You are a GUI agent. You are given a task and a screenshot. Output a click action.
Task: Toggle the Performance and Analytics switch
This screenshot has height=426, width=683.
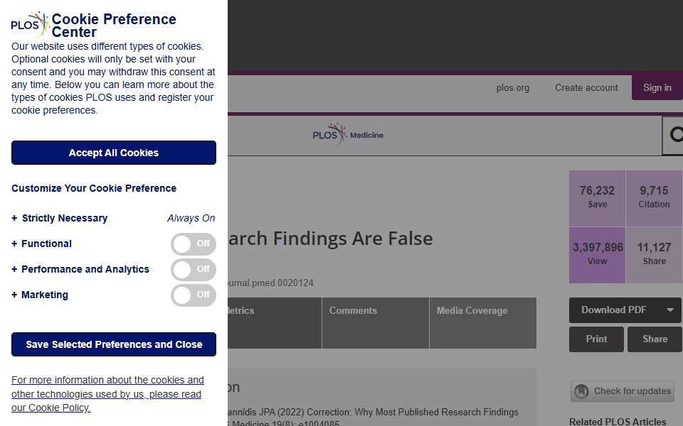point(194,270)
